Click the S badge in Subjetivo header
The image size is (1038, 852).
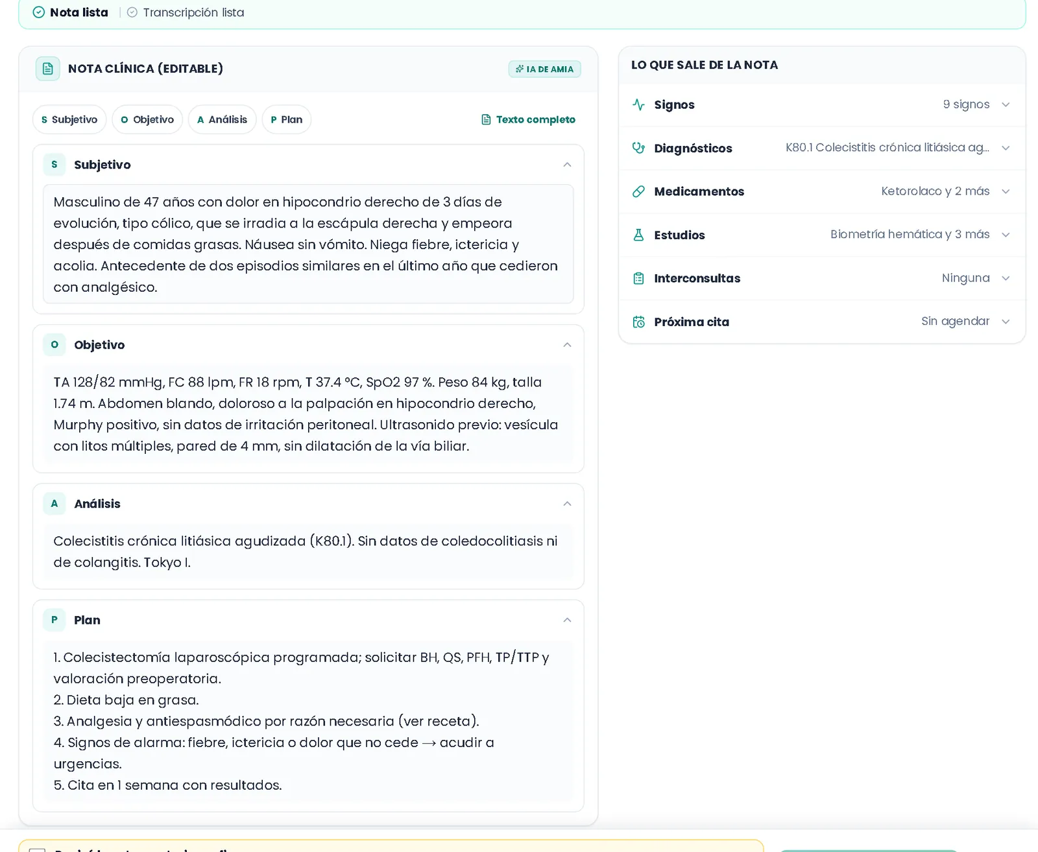point(54,165)
